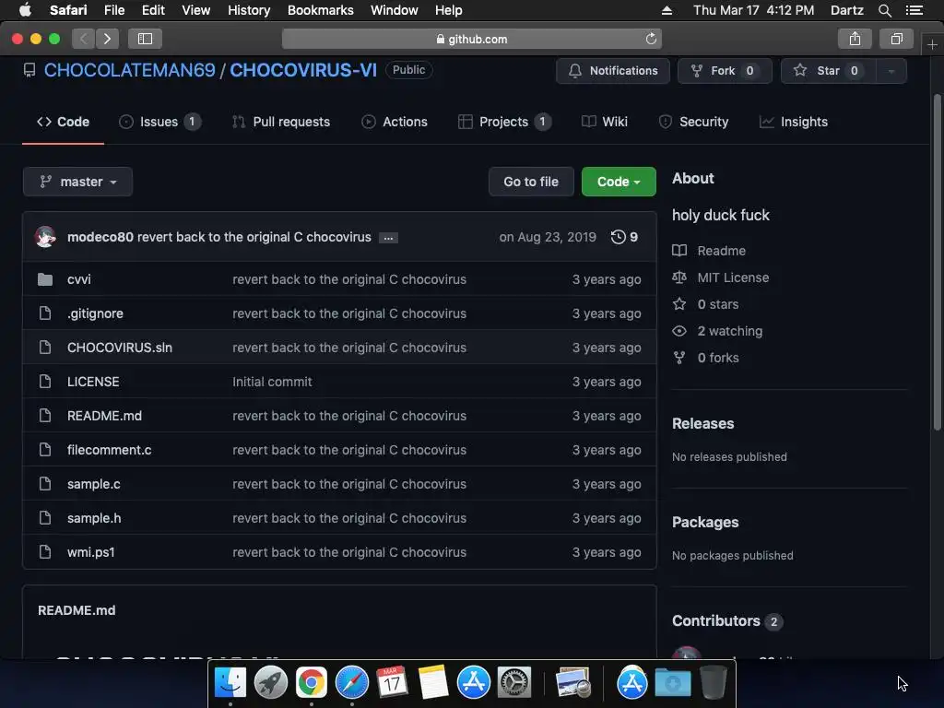
Task: Open Finder from the dock
Action: click(230, 683)
